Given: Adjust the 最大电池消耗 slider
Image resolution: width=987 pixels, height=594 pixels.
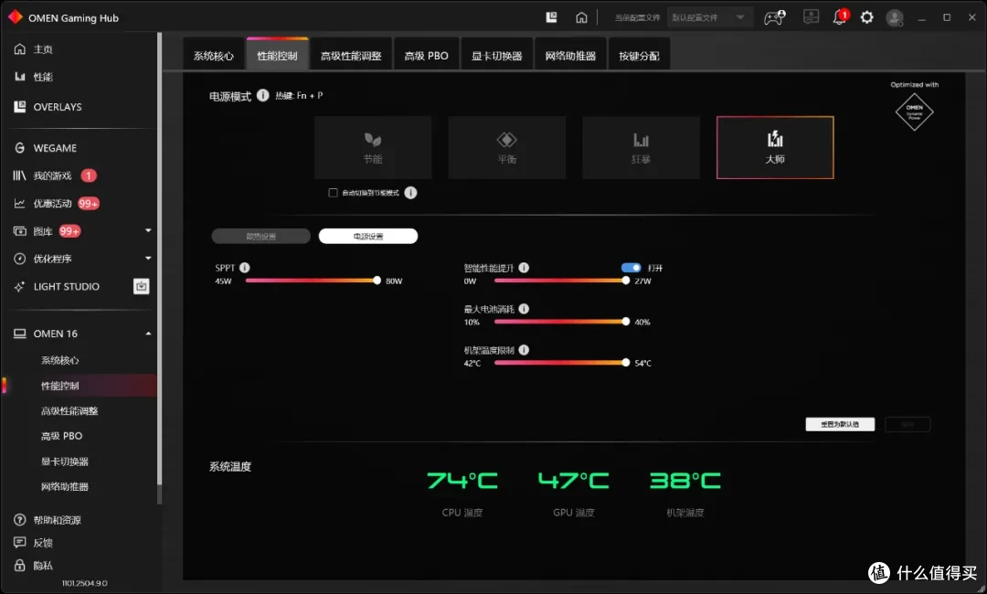Looking at the screenshot, I should 625,322.
